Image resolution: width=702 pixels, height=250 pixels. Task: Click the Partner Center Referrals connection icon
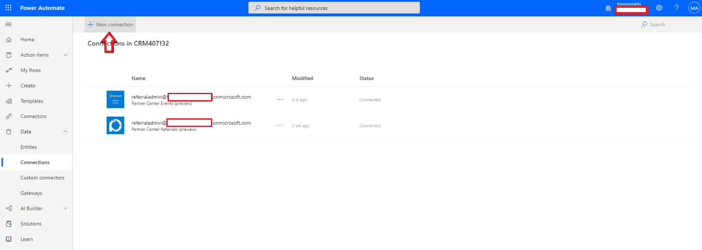click(x=115, y=125)
